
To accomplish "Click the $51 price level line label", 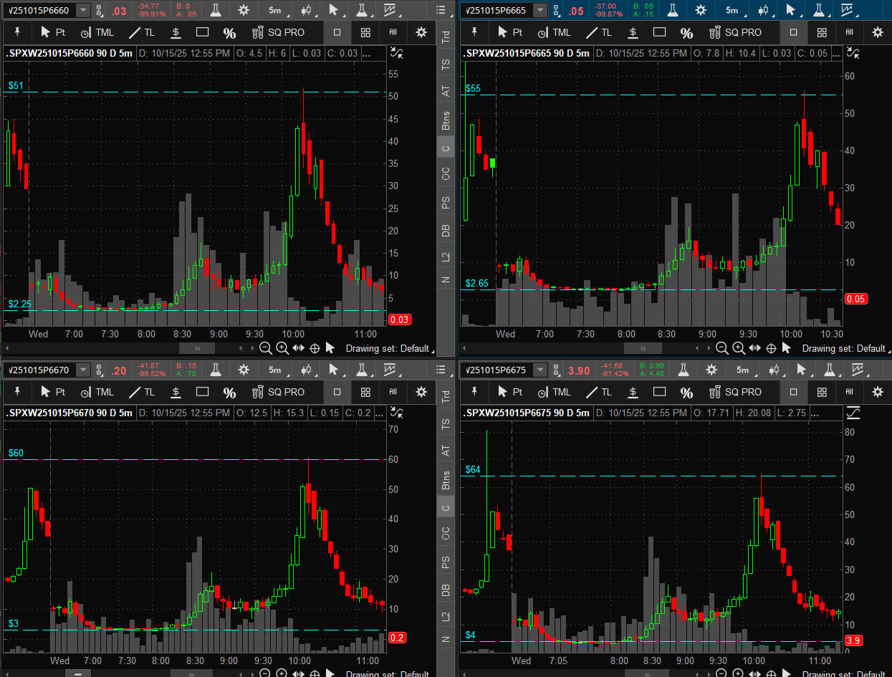I will [16, 85].
